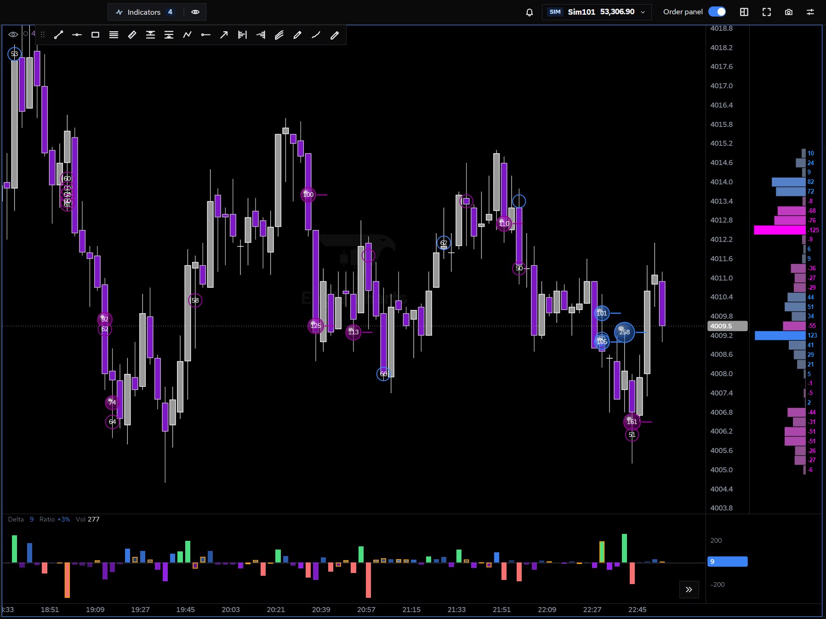Select the right-anchored volume profile tool
This screenshot has width=826, height=619.
(261, 35)
